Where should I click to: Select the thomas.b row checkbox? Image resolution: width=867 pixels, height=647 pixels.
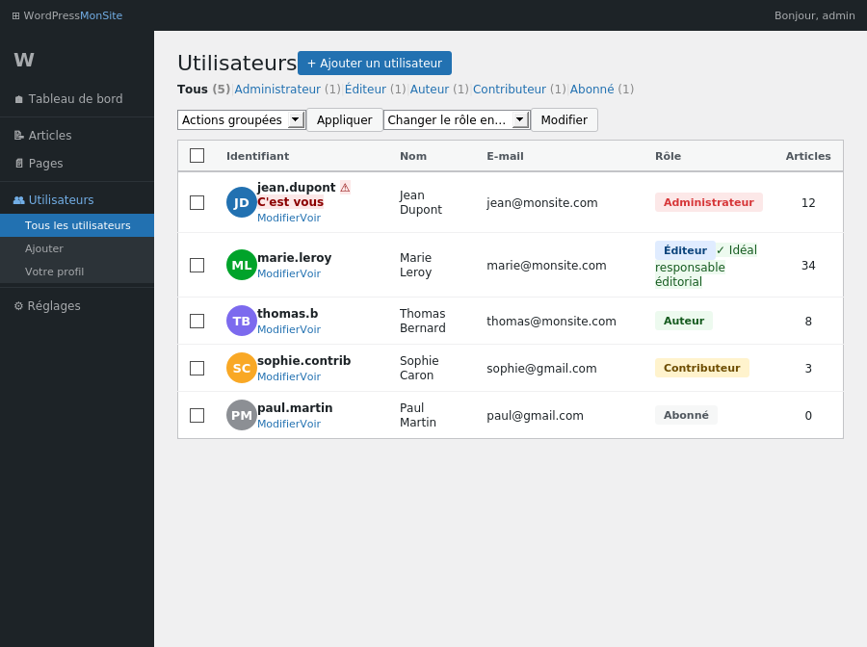(x=197, y=321)
